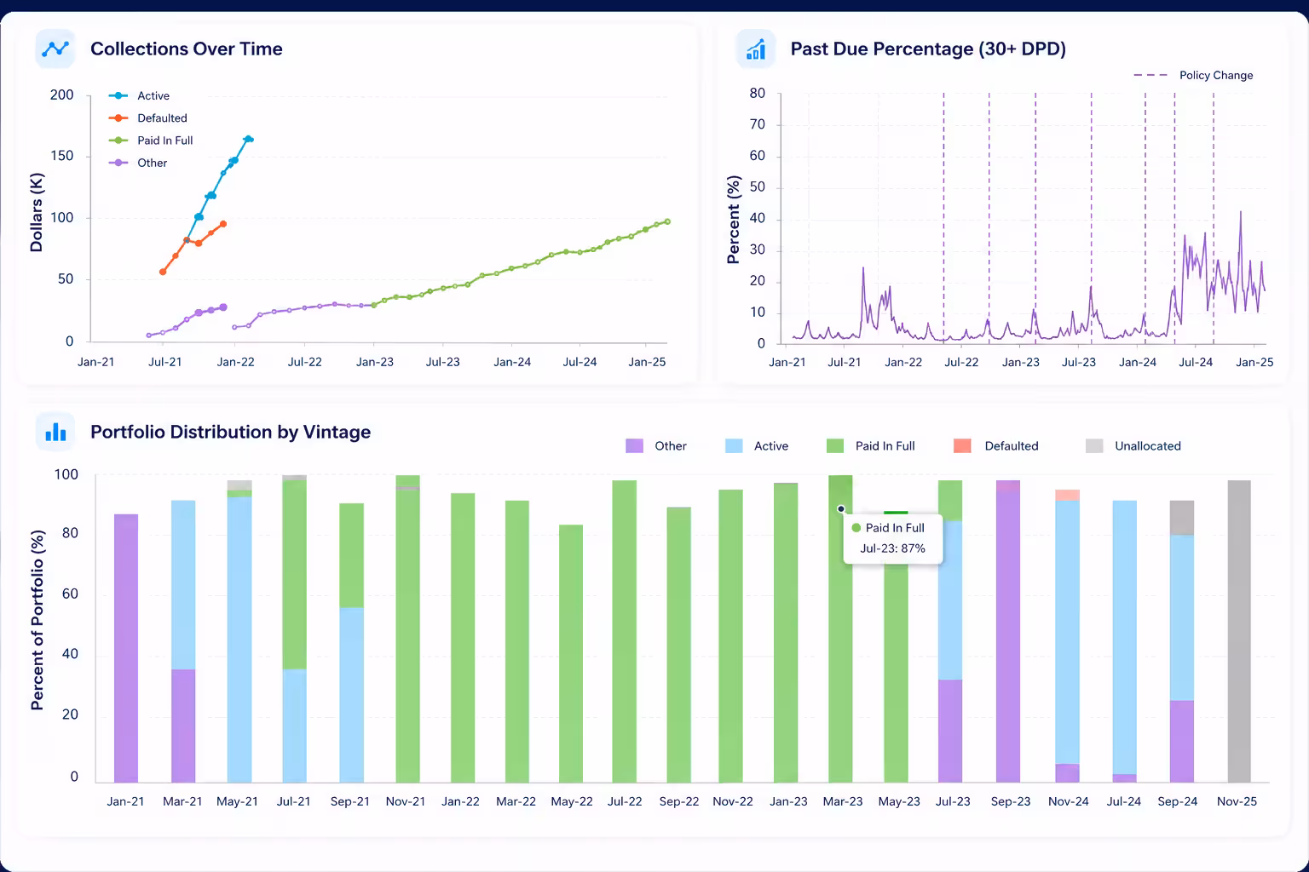Click the green Sep-22 vintage bar

(678, 645)
